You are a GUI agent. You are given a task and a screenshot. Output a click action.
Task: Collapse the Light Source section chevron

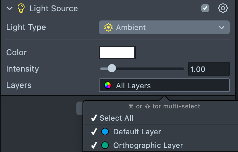pos(10,9)
